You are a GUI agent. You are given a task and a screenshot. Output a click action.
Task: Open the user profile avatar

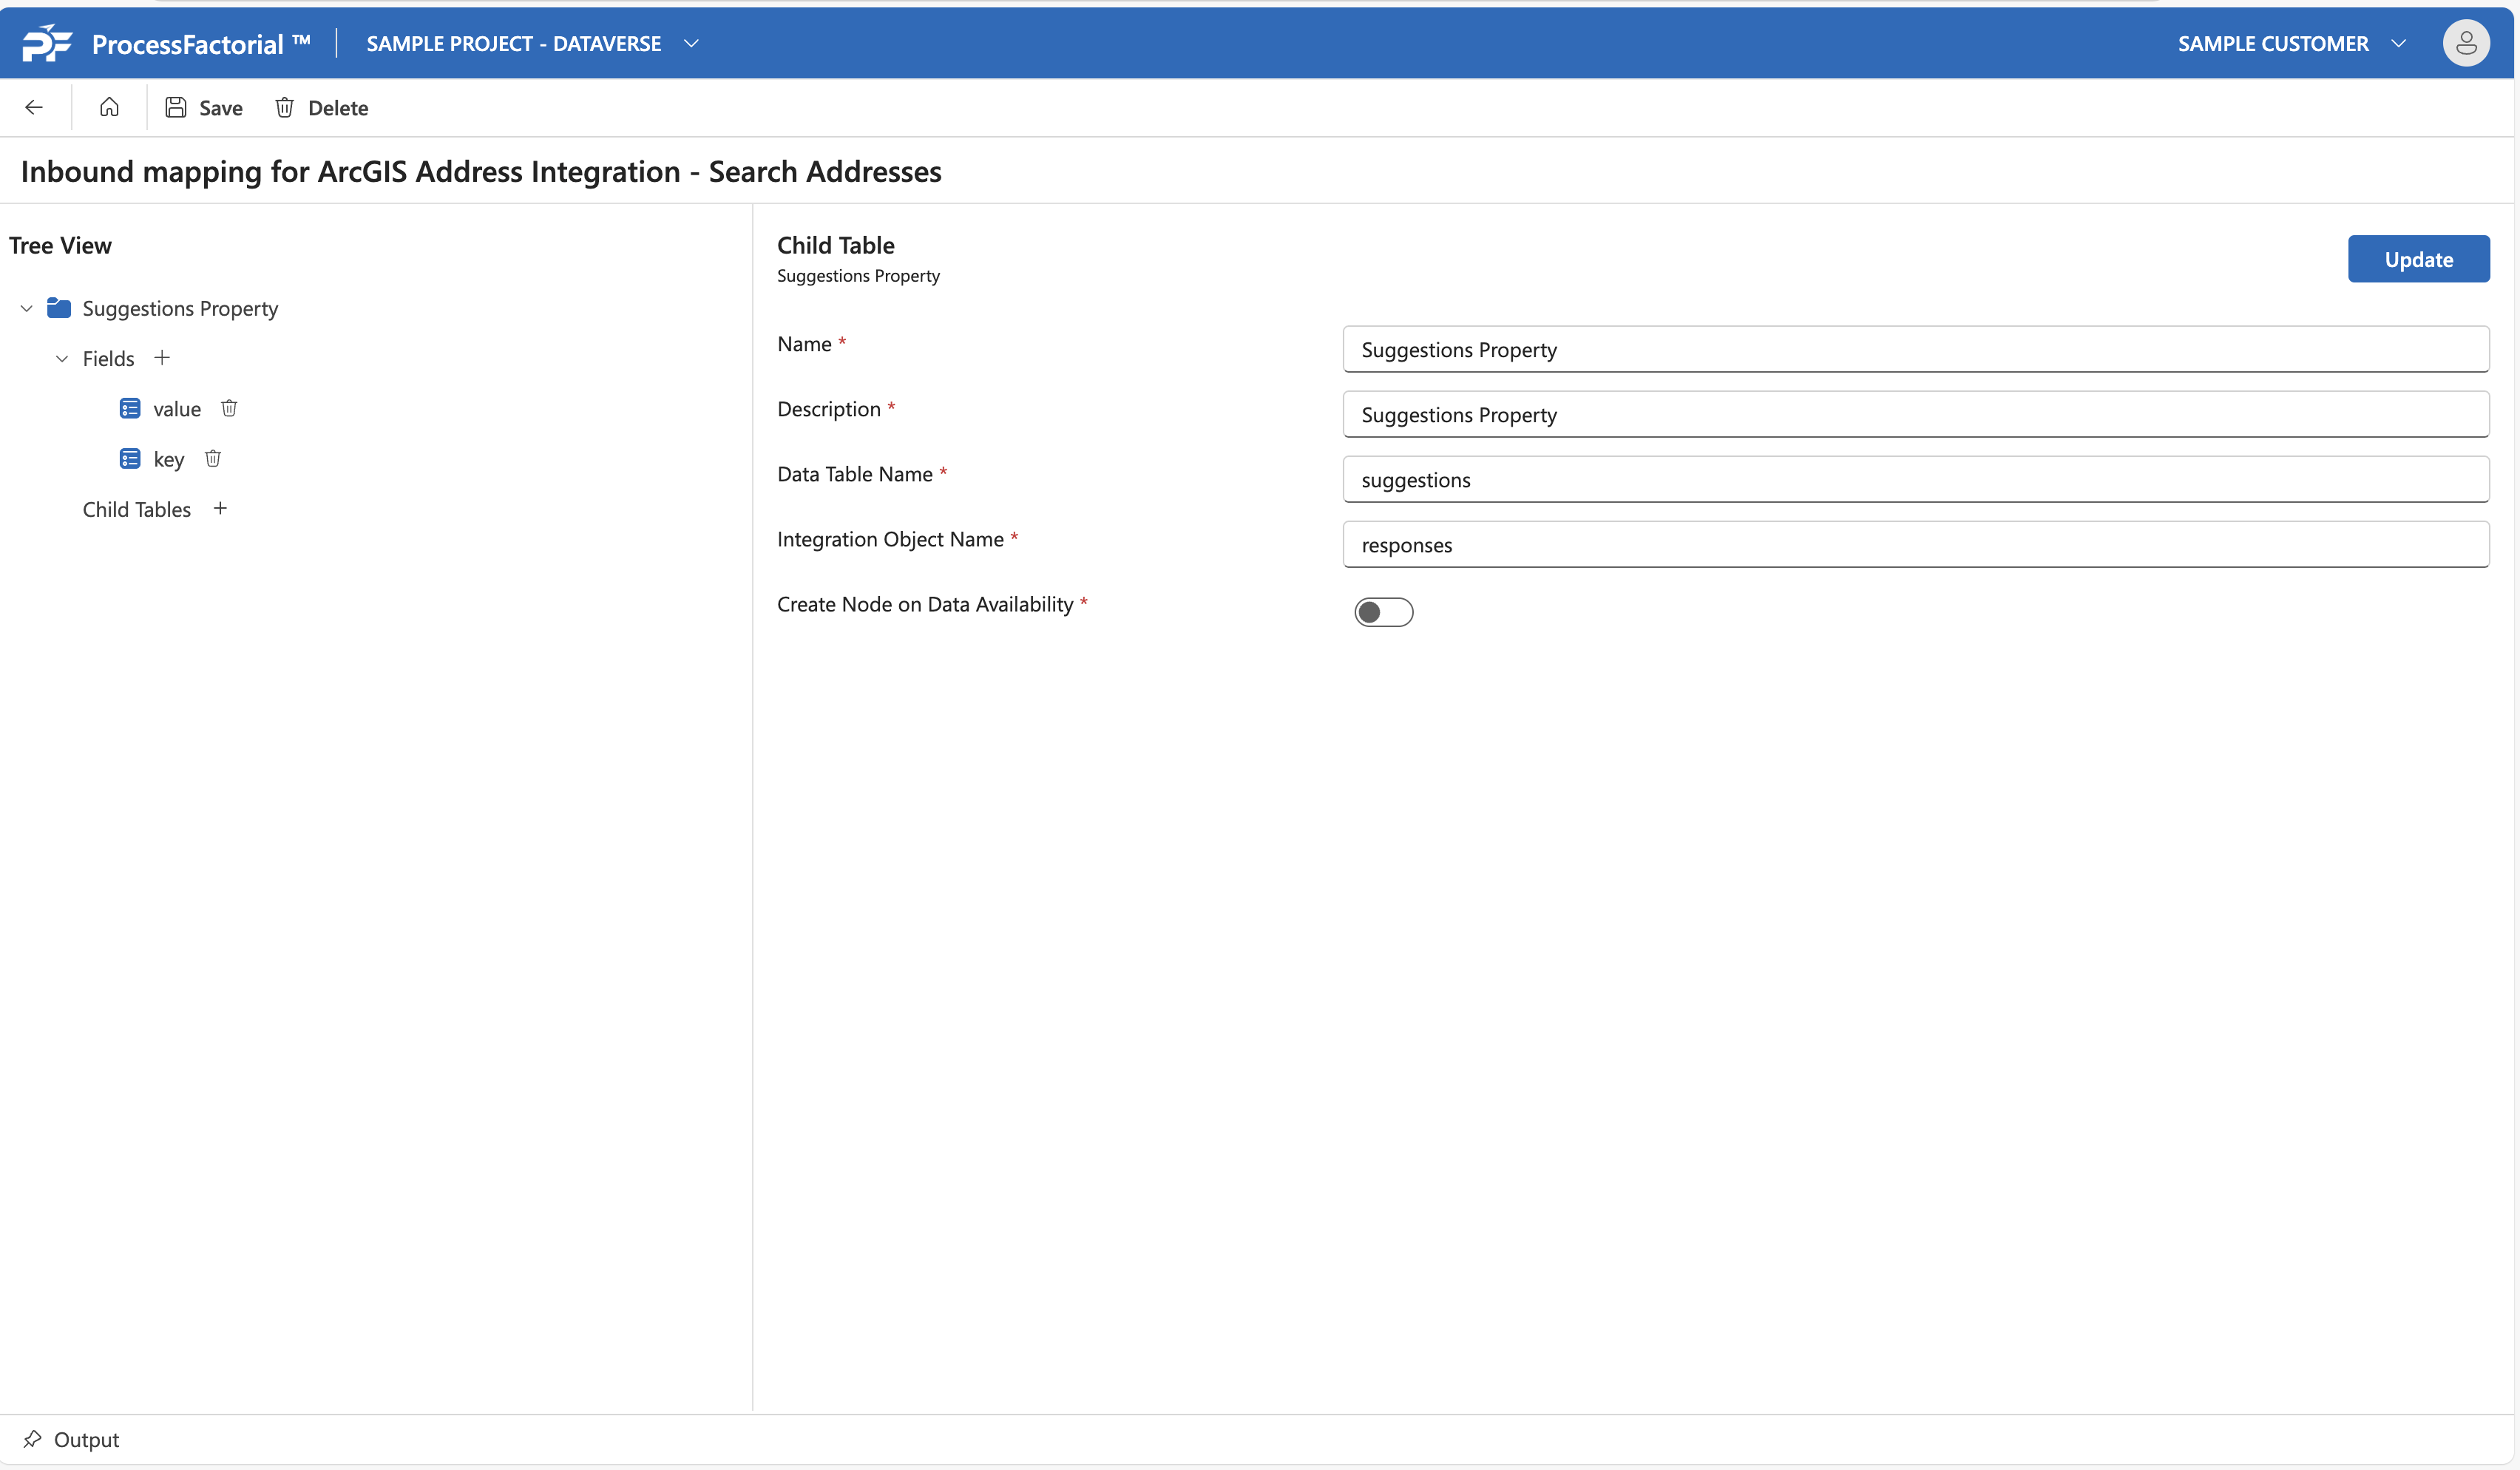pyautogui.click(x=2465, y=43)
